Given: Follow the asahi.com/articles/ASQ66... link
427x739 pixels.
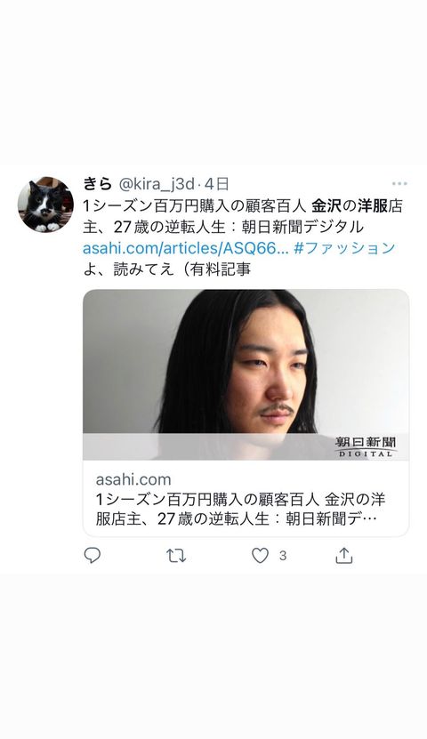Looking at the screenshot, I should pos(186,248).
